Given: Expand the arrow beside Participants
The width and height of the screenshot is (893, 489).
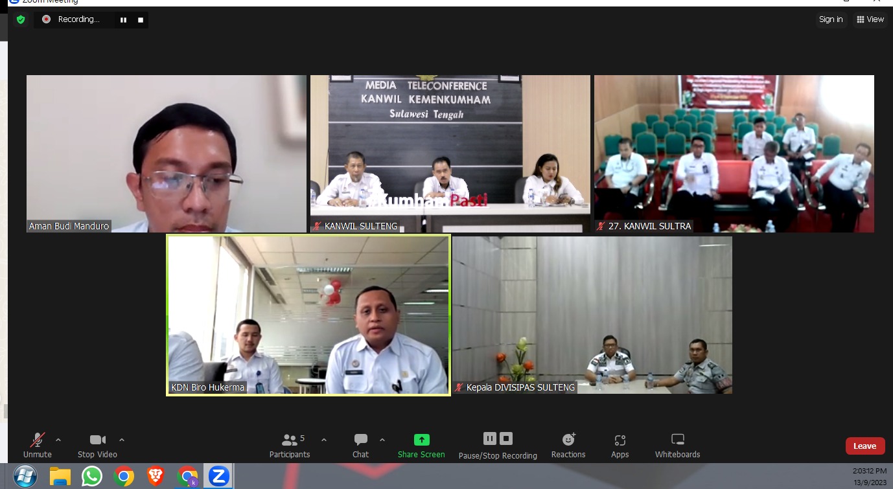Looking at the screenshot, I should (x=324, y=440).
